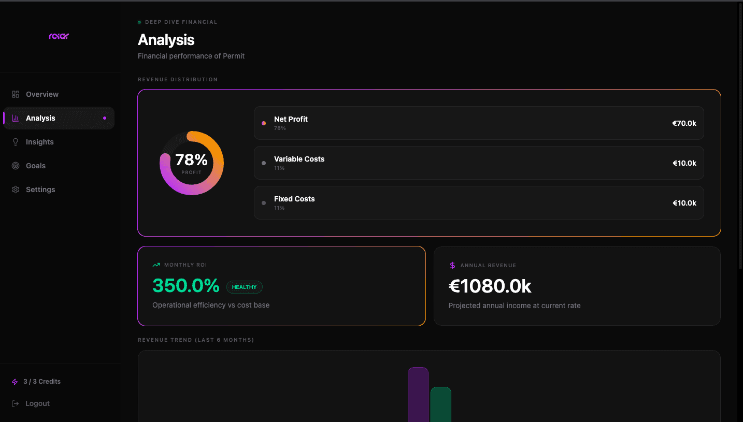Log out using the Logout link
The height and width of the screenshot is (422, 743).
point(31,403)
